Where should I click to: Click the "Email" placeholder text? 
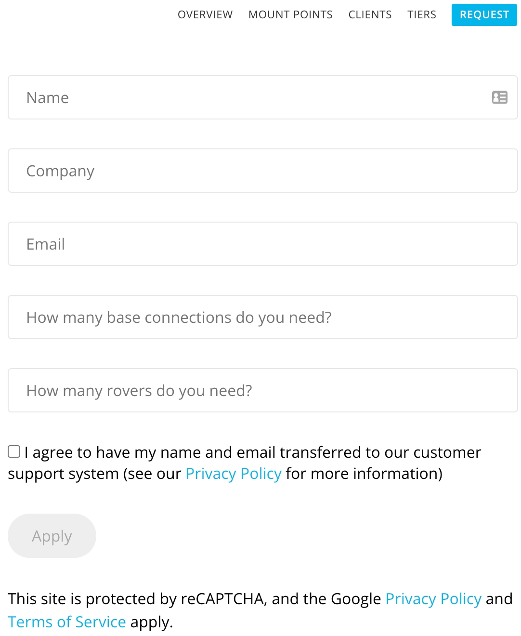(x=46, y=244)
